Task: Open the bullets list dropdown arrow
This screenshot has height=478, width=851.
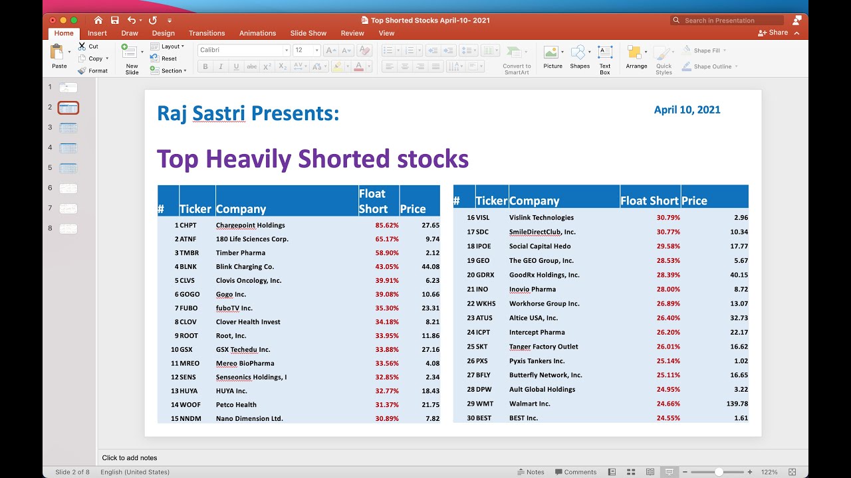Action: click(x=398, y=50)
